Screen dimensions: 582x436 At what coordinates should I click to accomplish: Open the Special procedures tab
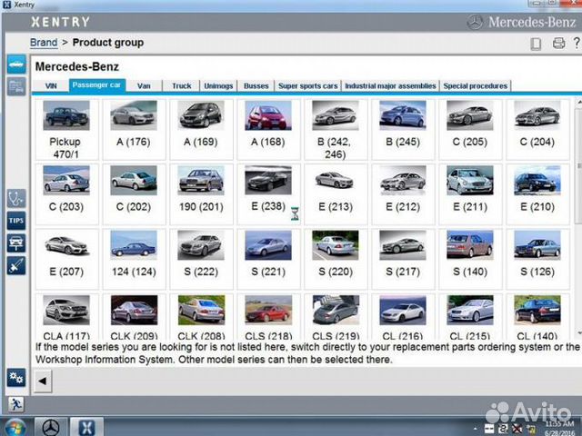[476, 86]
